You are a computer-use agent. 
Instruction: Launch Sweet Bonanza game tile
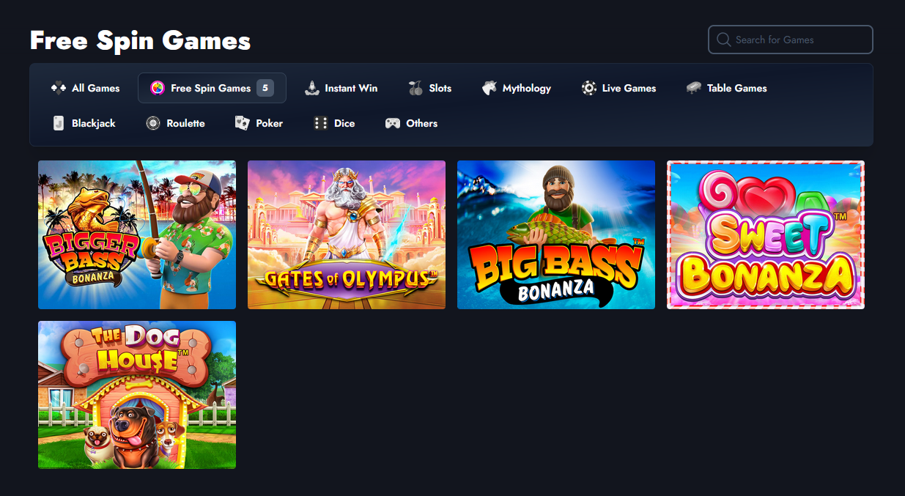coord(766,234)
